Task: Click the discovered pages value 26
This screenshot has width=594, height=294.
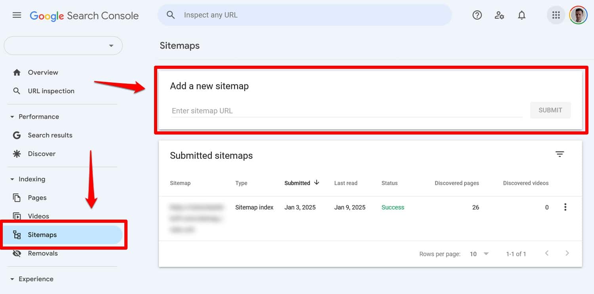Action: point(476,207)
